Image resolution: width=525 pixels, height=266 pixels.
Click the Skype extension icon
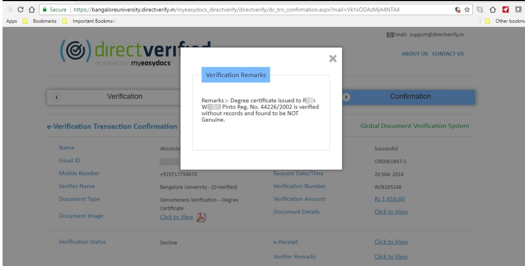(x=480, y=9)
